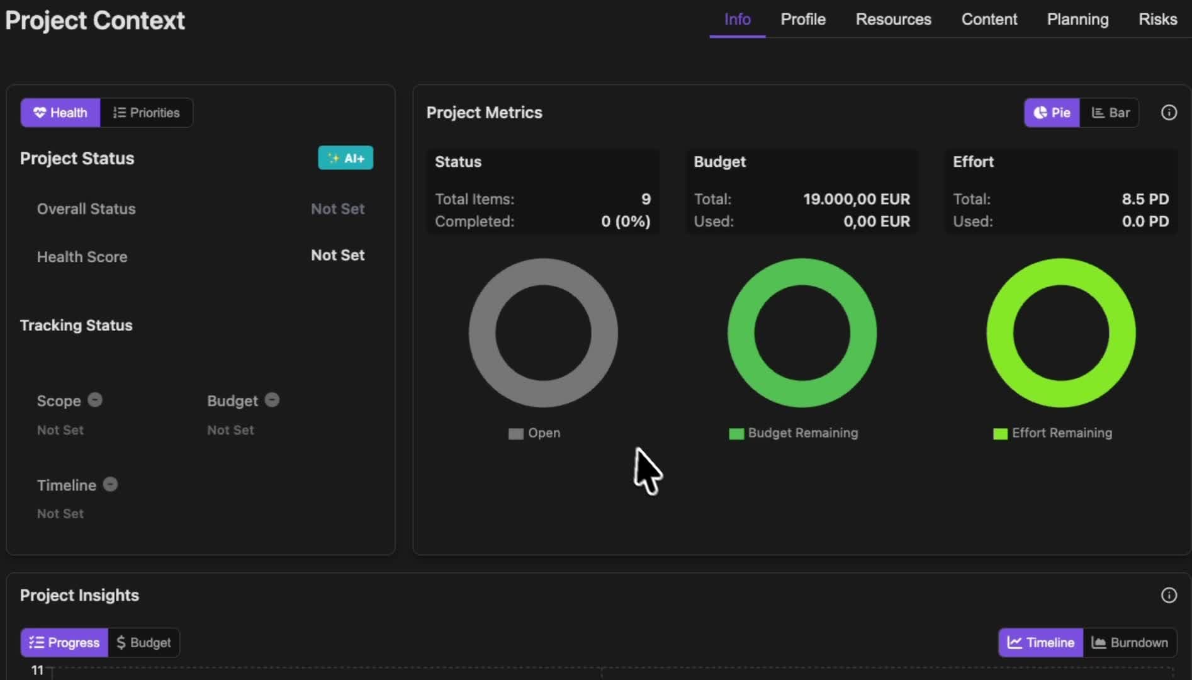Click the Budget Remaining legend swatch
1192x680 pixels.
(736, 433)
